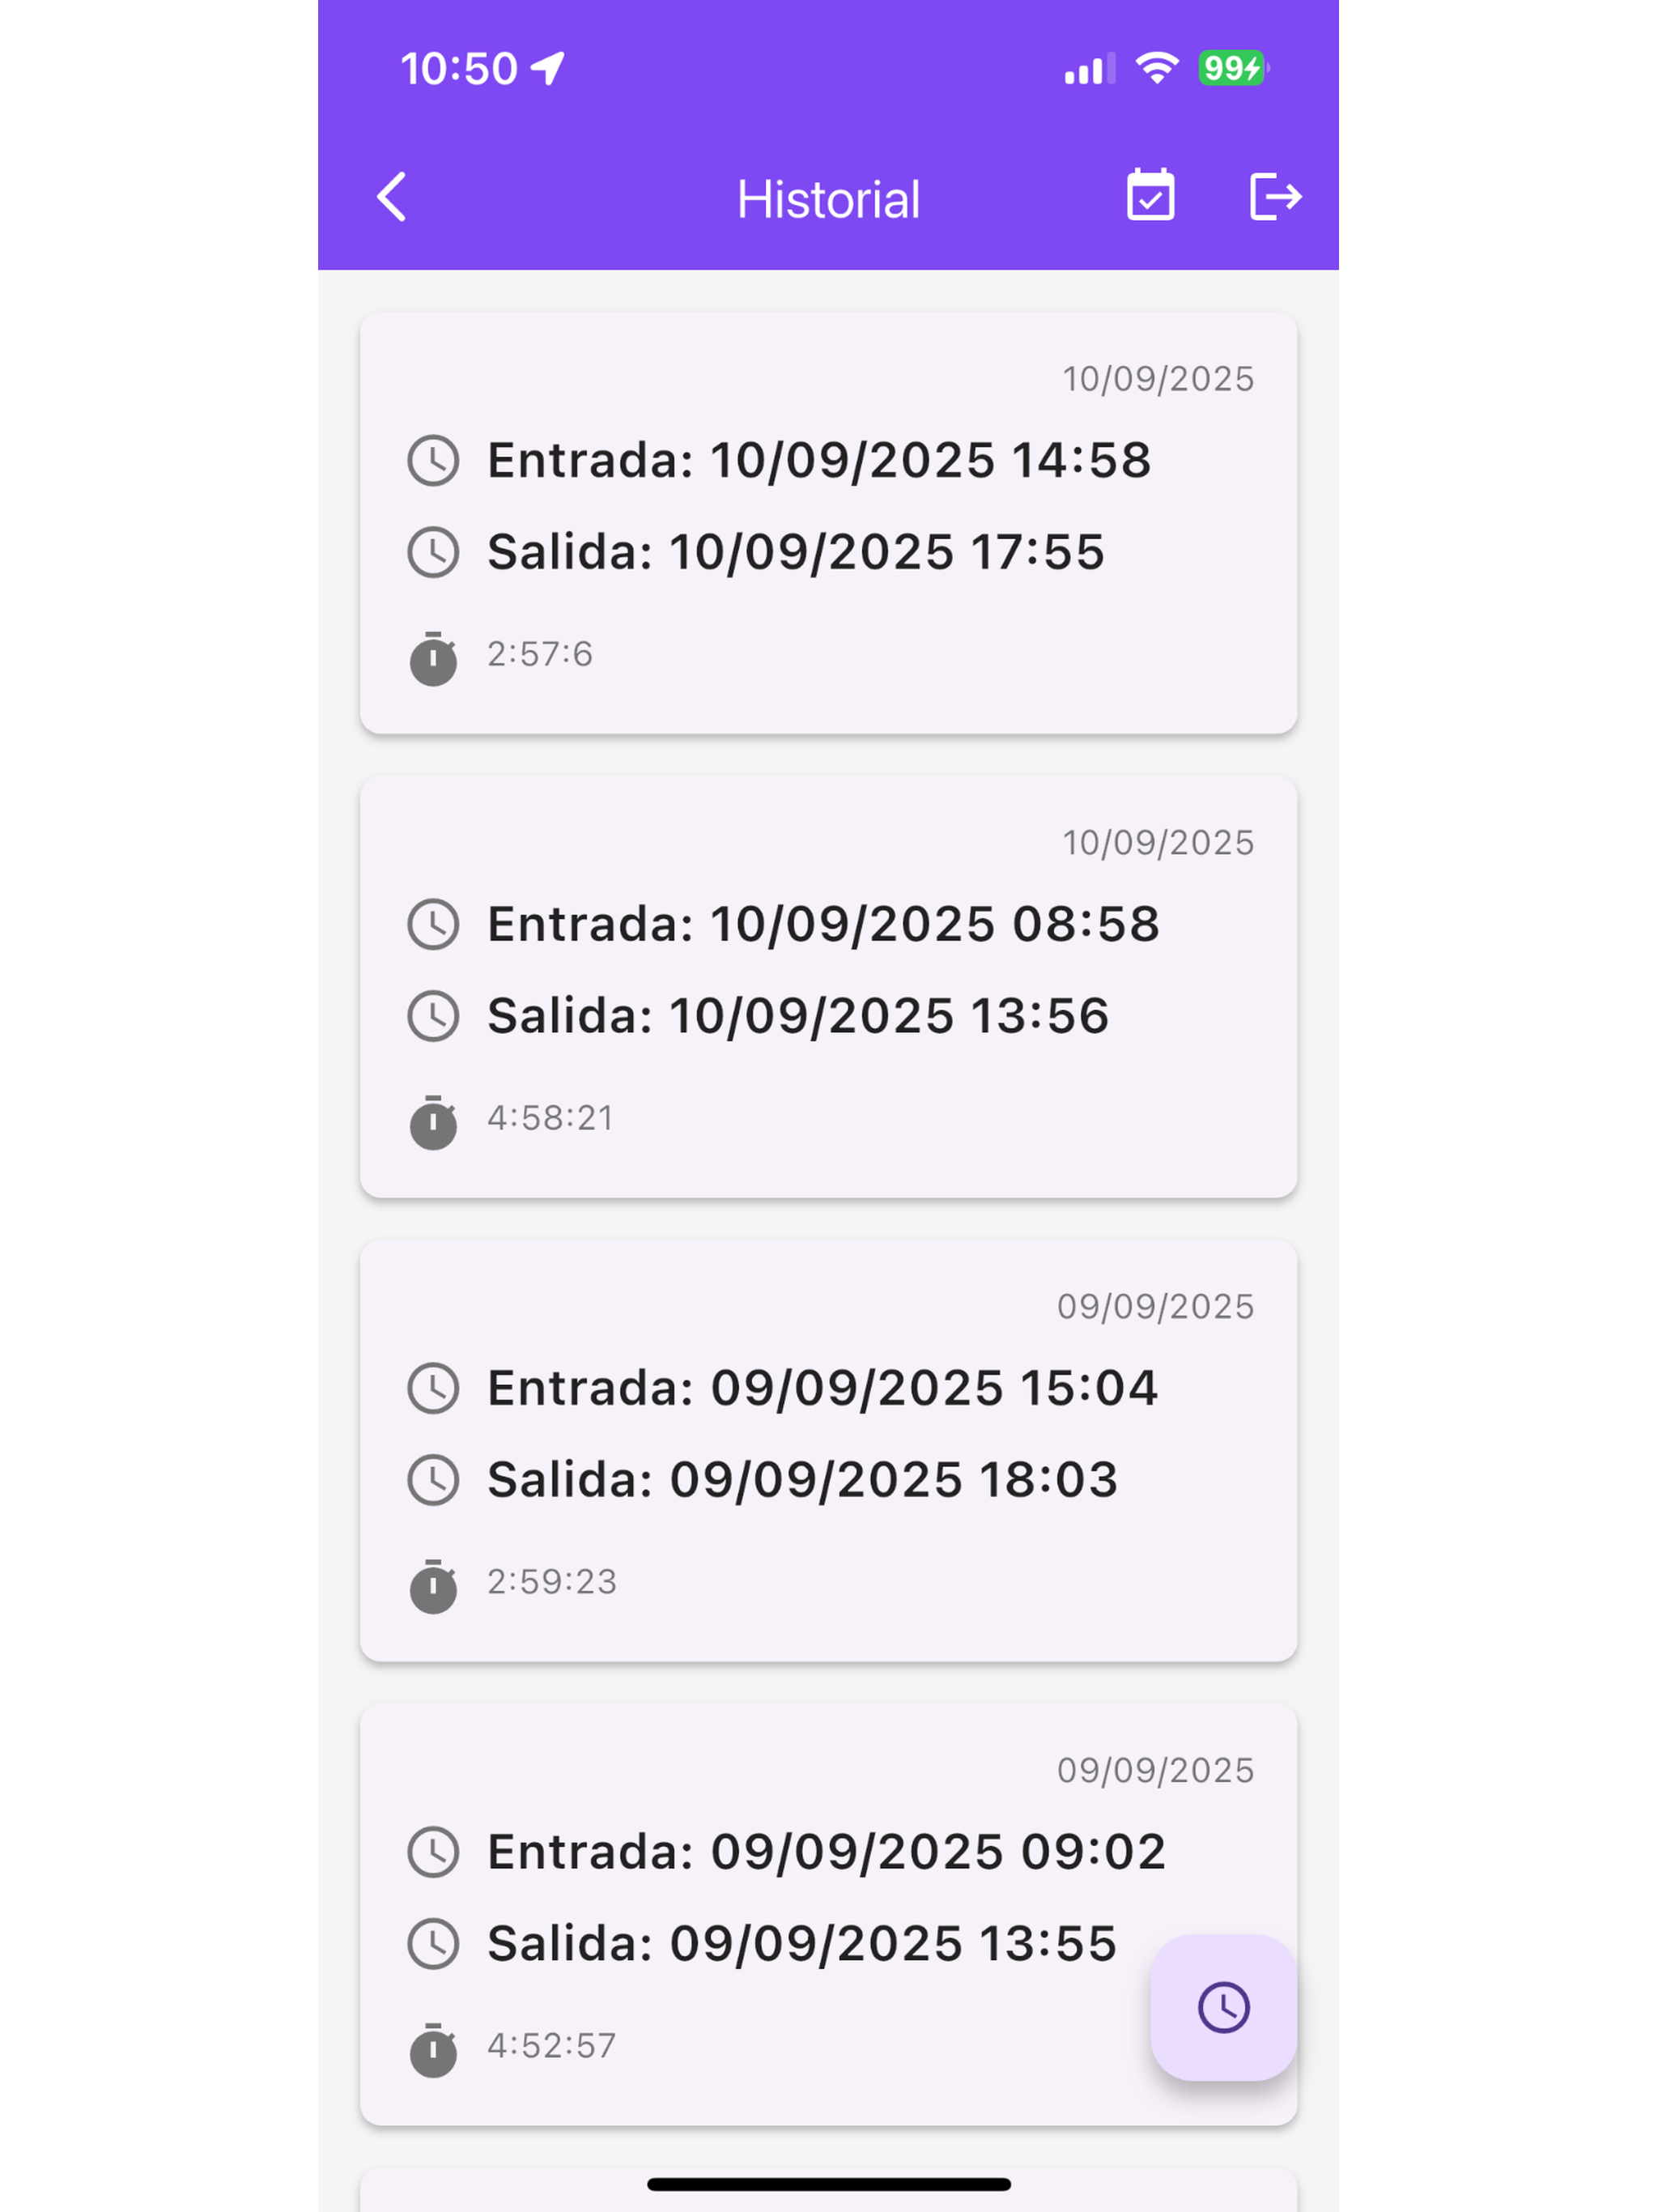Tap the 10/09/2025 date label on first card
Screen dimensions: 1658x2212
pos(1157,378)
